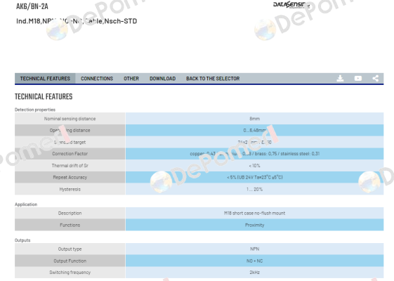
Task: Click the share icon
Action: [x=376, y=79]
